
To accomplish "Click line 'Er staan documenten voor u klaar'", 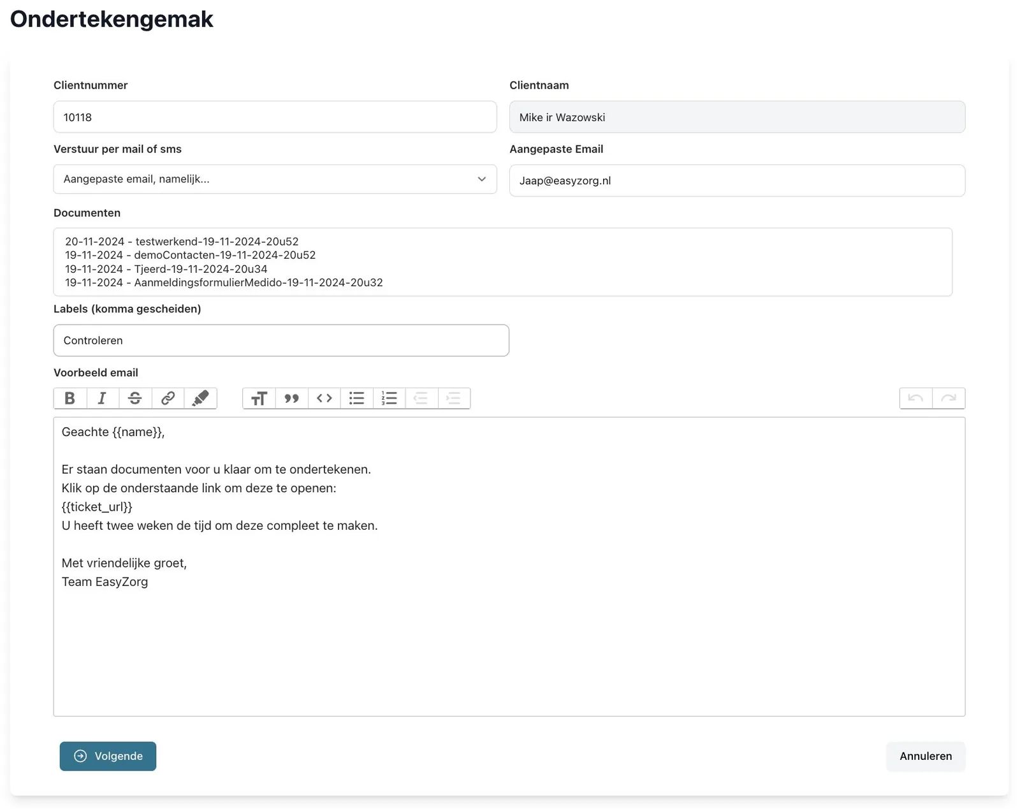I will [216, 470].
